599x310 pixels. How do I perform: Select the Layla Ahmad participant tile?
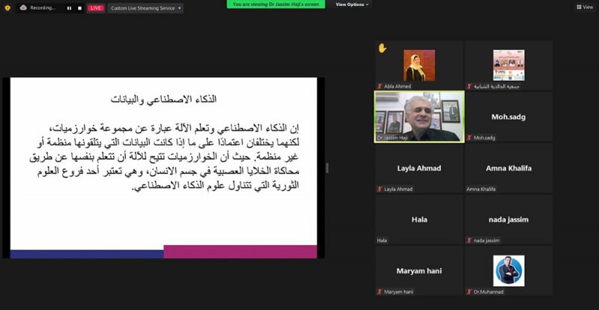click(x=419, y=168)
